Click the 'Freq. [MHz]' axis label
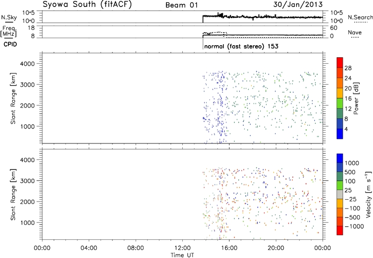Screen dimensions: 373x258 pos(8,31)
